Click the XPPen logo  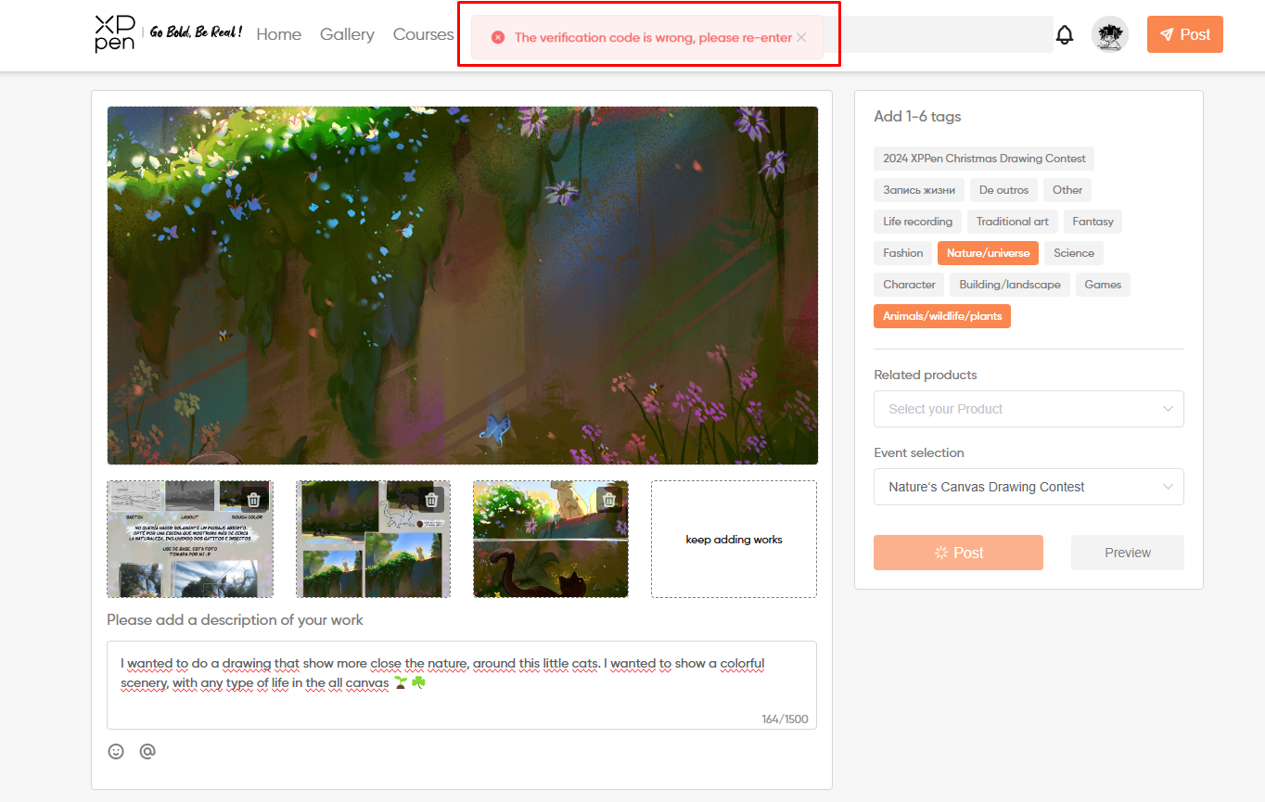pyautogui.click(x=115, y=34)
